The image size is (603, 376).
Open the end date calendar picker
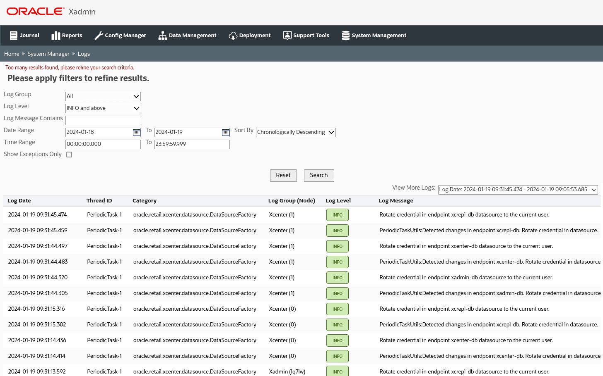pyautogui.click(x=226, y=132)
